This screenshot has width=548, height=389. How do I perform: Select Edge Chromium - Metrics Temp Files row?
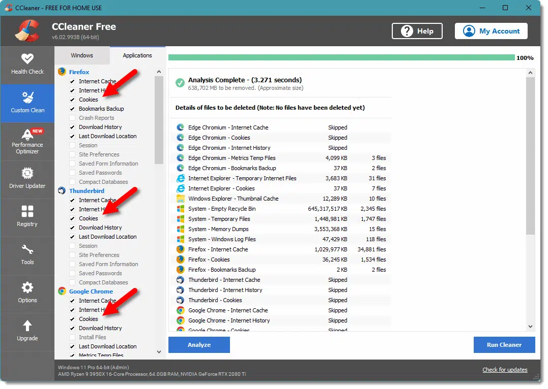282,158
